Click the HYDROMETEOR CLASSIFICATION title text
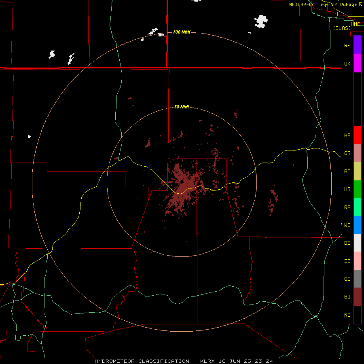 [x=142, y=361]
